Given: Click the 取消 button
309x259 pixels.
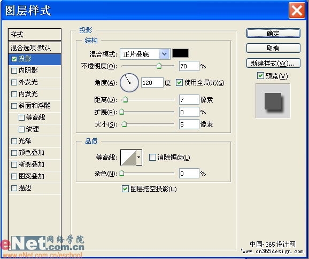Looking at the screenshot, I should tap(273, 48).
